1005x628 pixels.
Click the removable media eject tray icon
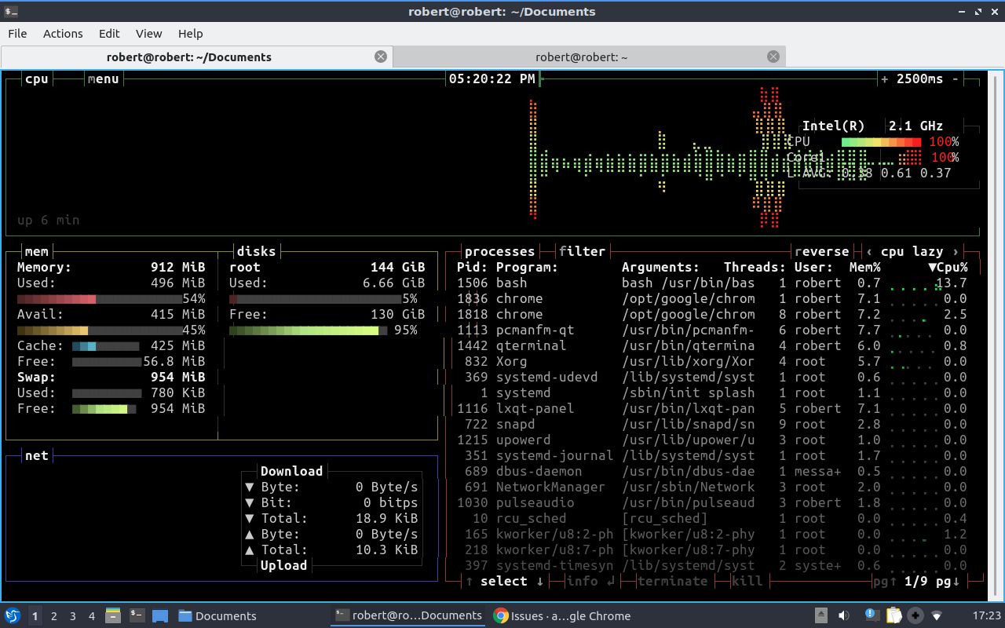821,616
